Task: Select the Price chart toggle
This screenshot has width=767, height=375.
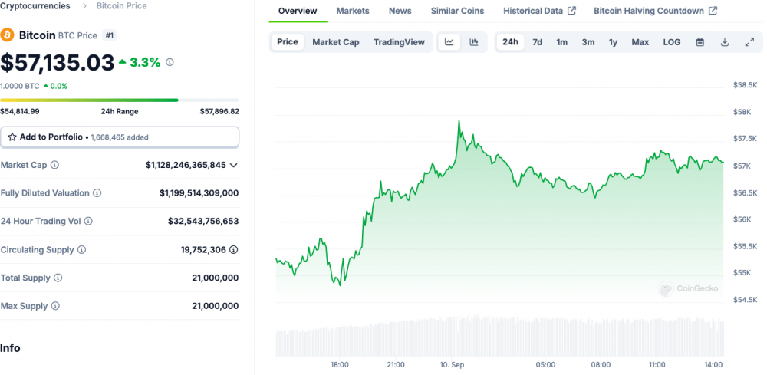Action: click(x=288, y=42)
